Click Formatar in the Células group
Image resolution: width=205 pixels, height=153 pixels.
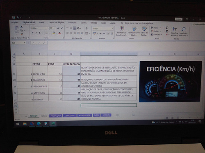(156, 35)
